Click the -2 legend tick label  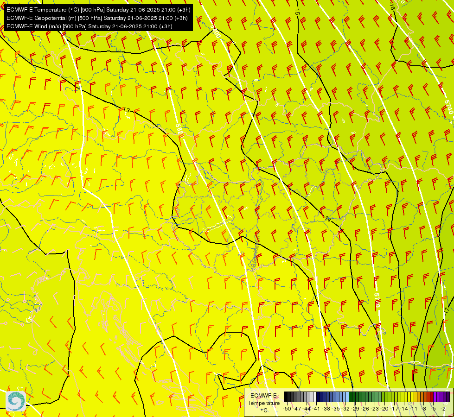click(x=443, y=409)
